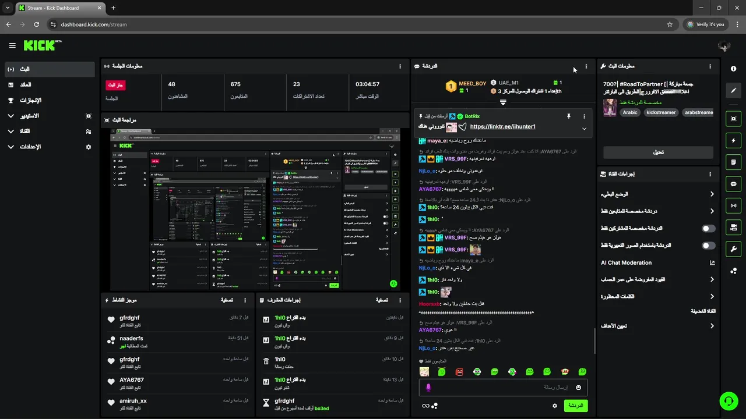Toggle emotes-only chat switch (الصور التعبيرية فقط)
Screen dimensions: 746x419
(x=708, y=246)
